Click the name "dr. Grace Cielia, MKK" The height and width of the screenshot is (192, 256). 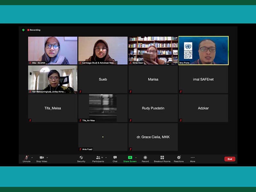[153, 137]
